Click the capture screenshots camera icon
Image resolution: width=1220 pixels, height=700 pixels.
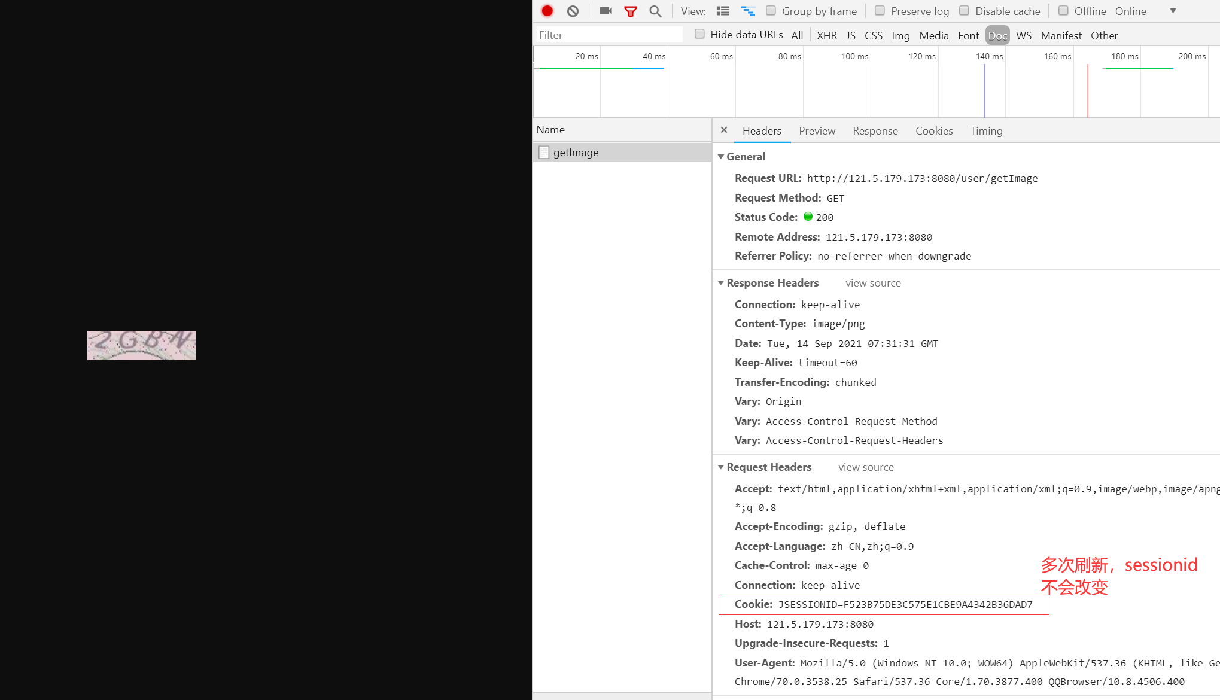point(606,11)
